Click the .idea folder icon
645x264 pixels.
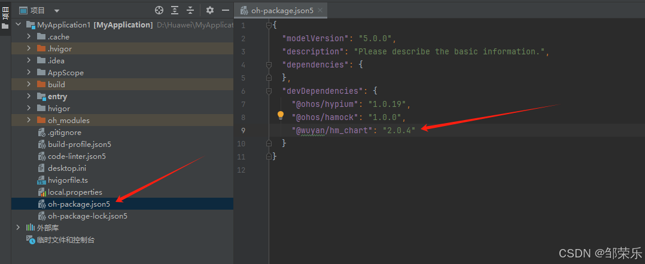tap(41, 60)
